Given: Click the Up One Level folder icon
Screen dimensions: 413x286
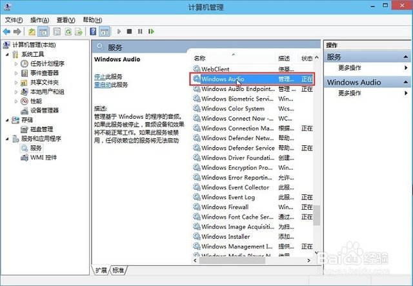Looking at the screenshot, I should click(32, 31).
